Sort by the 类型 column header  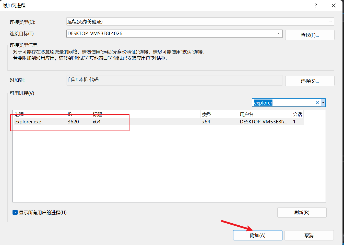(x=207, y=114)
